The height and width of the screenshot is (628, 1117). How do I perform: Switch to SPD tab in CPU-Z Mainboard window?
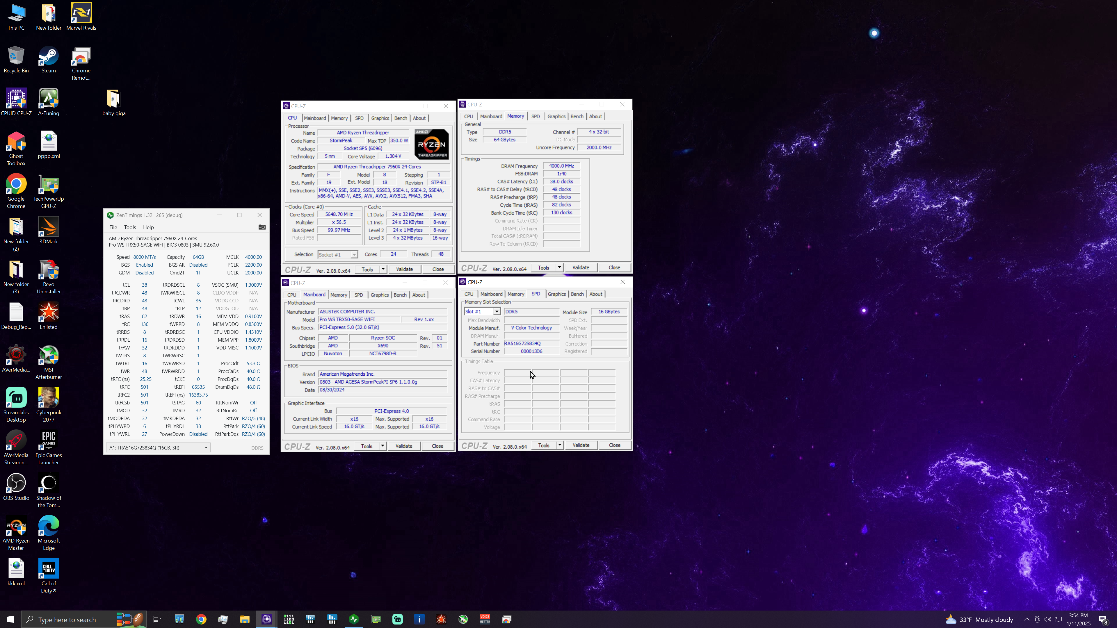click(359, 295)
